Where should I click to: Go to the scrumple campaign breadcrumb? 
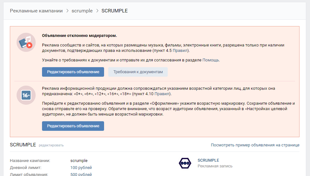[82, 11]
